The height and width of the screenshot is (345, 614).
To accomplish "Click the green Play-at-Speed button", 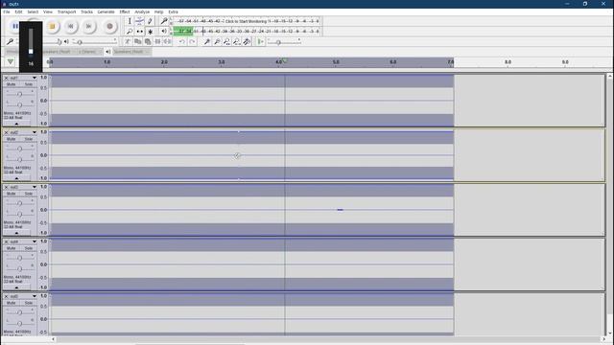I will (x=260, y=41).
